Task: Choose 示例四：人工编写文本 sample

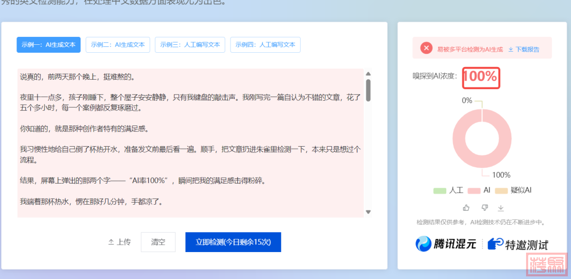Action: [265, 45]
